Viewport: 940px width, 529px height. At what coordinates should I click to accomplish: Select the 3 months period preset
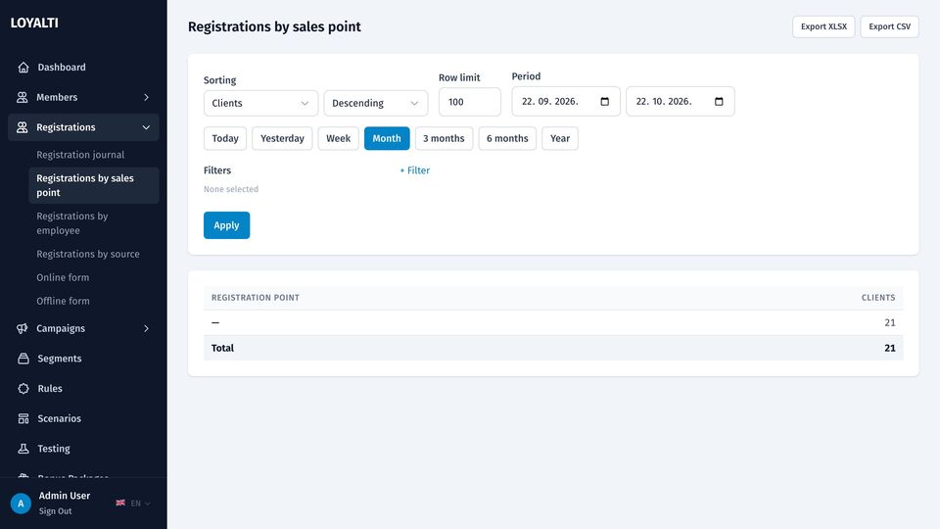[x=444, y=138]
